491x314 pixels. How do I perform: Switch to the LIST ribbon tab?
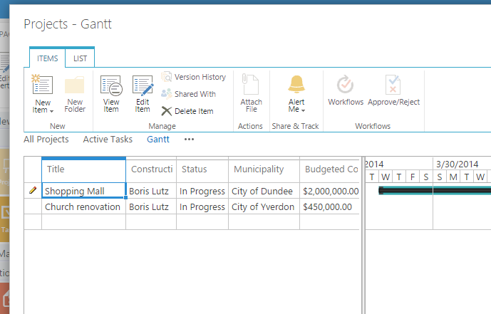pos(80,58)
